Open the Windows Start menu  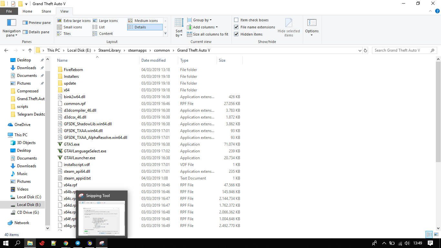(x=6, y=243)
